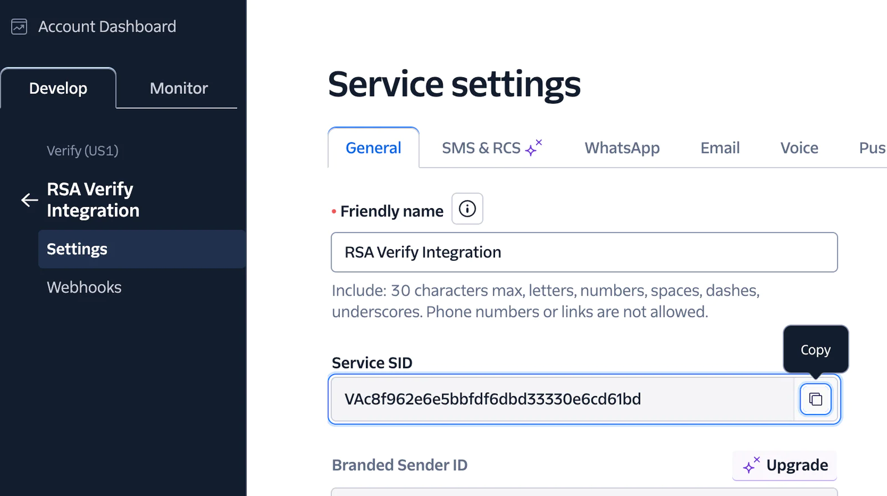This screenshot has height=496, width=887.
Task: Open the Email tab
Action: pos(720,148)
